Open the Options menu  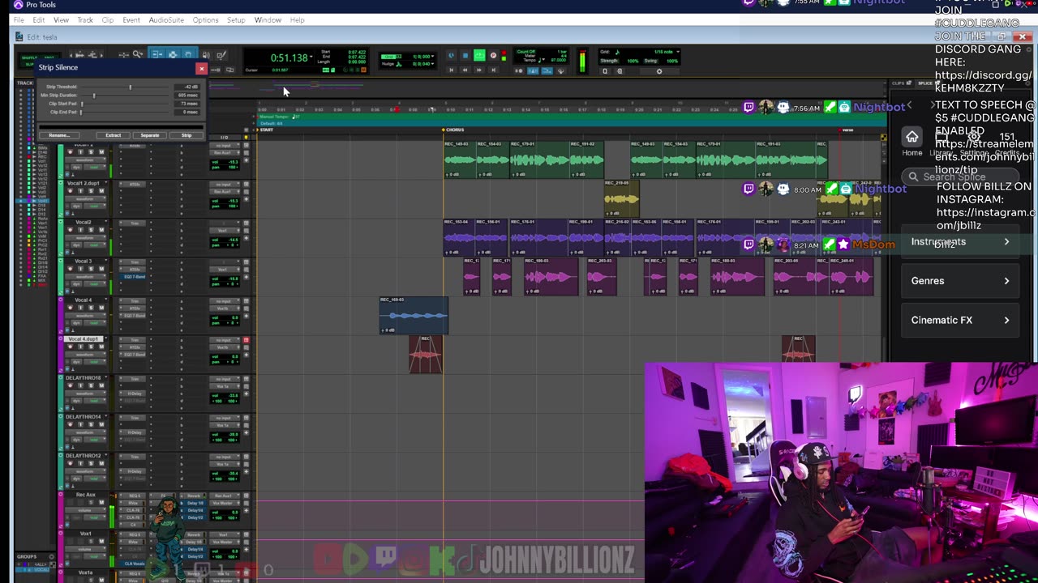pos(205,20)
